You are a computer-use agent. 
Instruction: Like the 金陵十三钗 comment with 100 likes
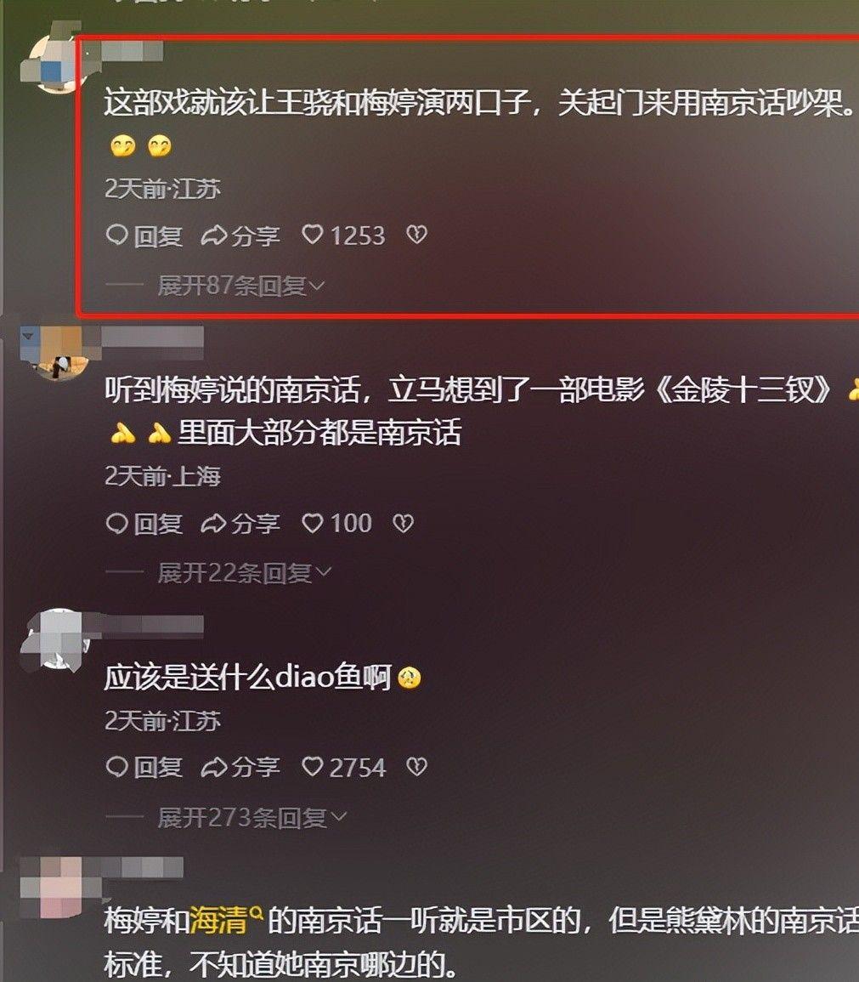pyautogui.click(x=337, y=523)
